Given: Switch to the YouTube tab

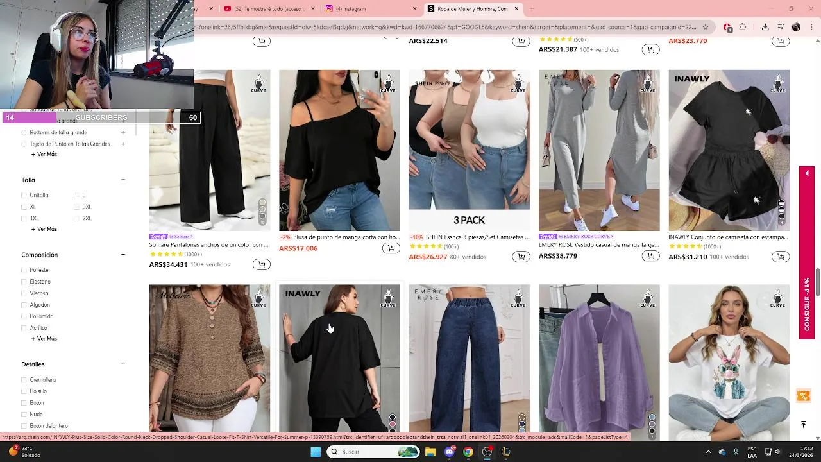Looking at the screenshot, I should (x=269, y=9).
